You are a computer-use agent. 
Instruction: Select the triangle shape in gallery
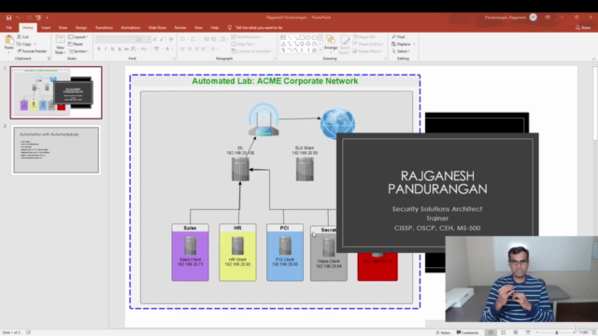283,44
